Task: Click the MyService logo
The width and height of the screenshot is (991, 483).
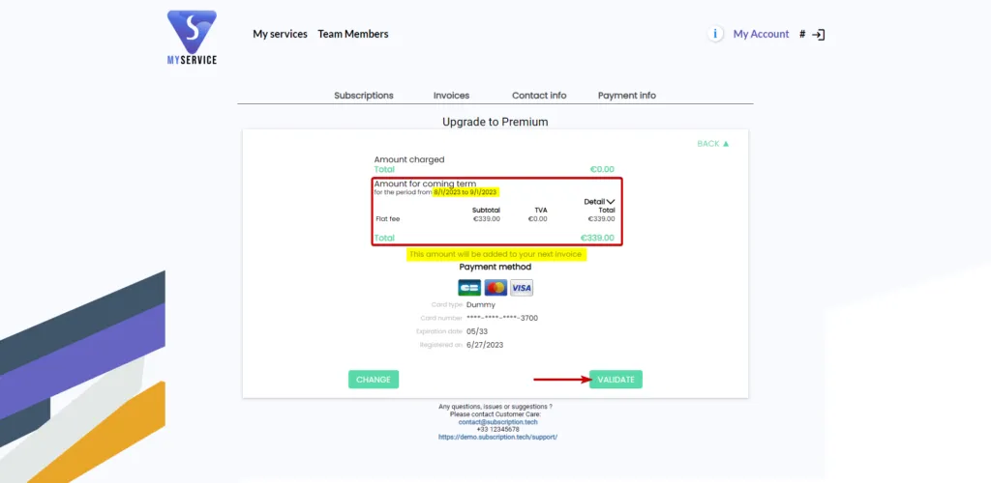Action: click(193, 38)
